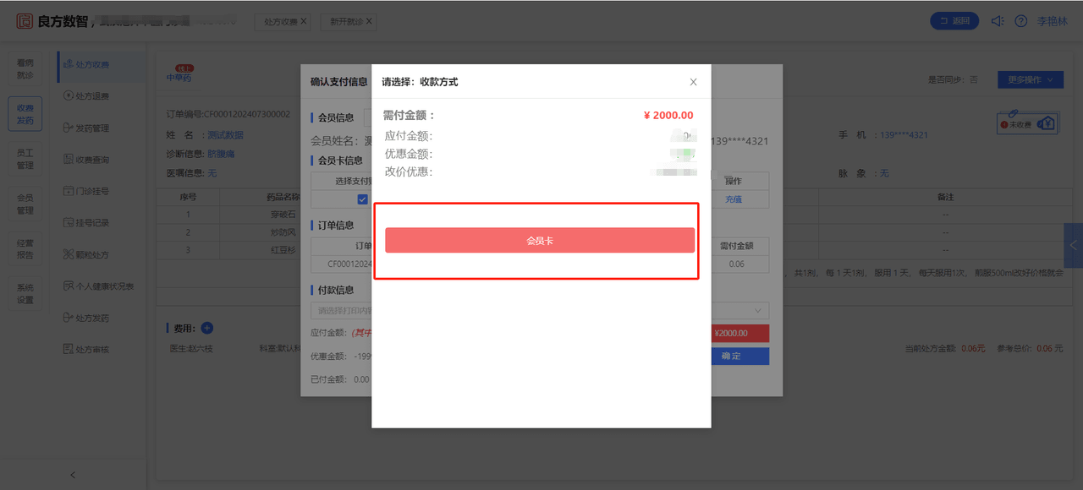
Task: Open the 收费发药 module
Action: [x=25, y=114]
